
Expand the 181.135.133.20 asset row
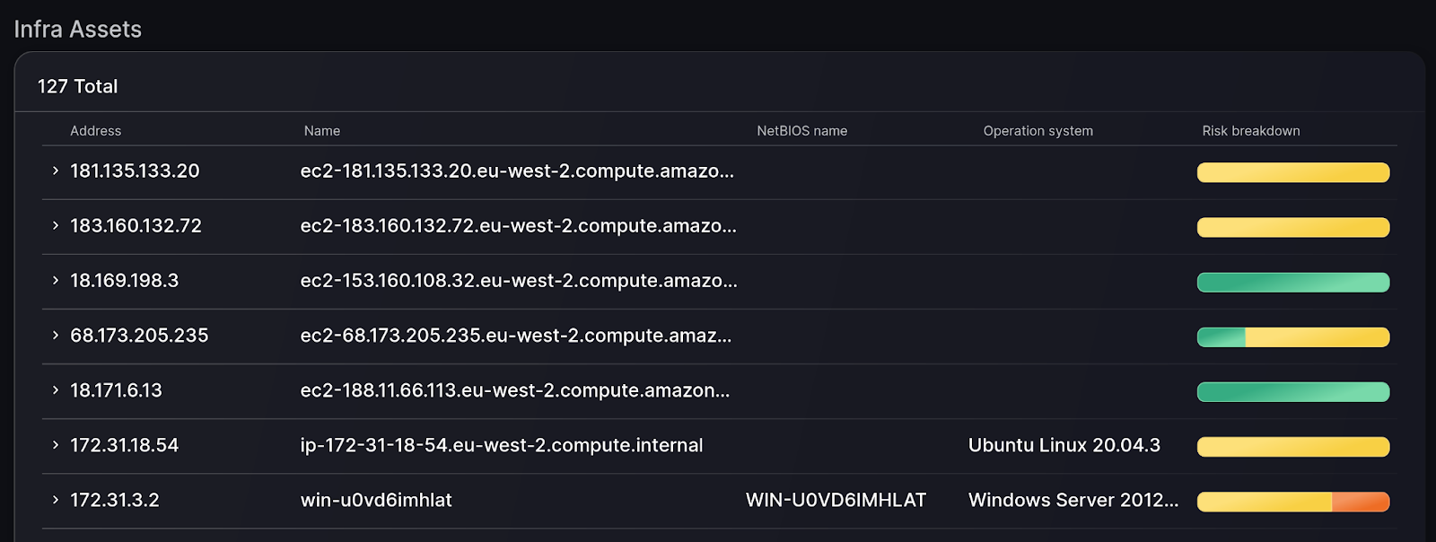coord(56,170)
